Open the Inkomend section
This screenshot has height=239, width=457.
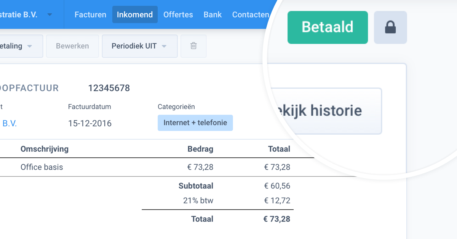pos(135,14)
